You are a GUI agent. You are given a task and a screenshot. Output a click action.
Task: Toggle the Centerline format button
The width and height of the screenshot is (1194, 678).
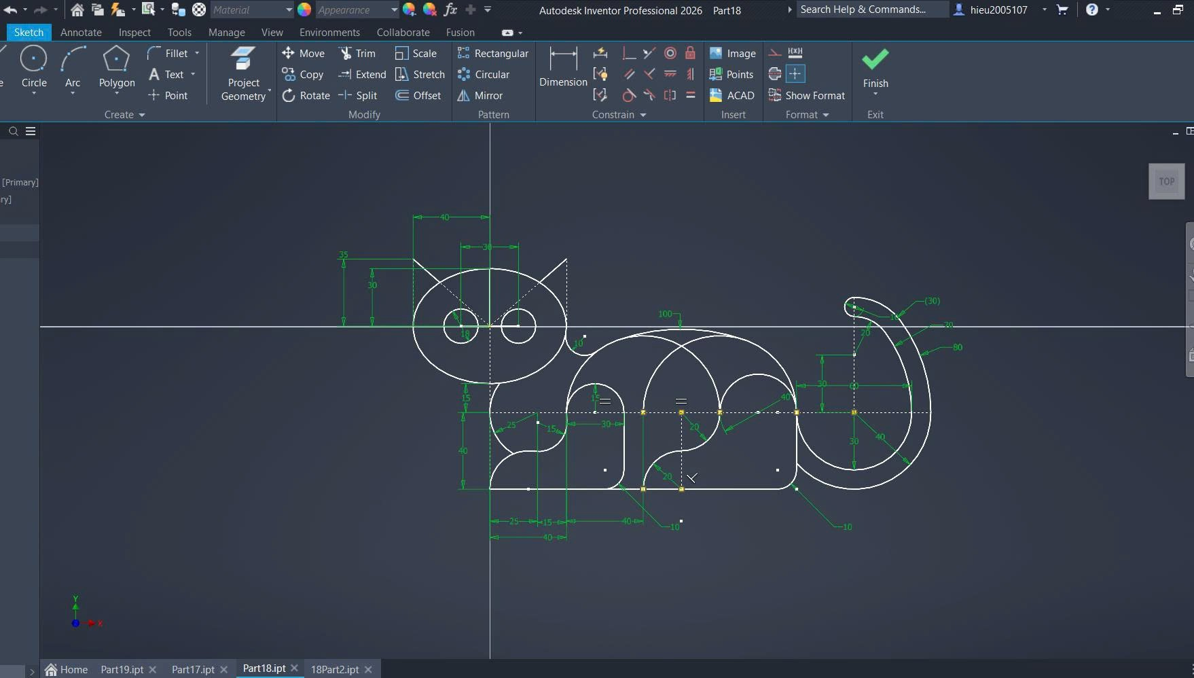[x=774, y=74]
